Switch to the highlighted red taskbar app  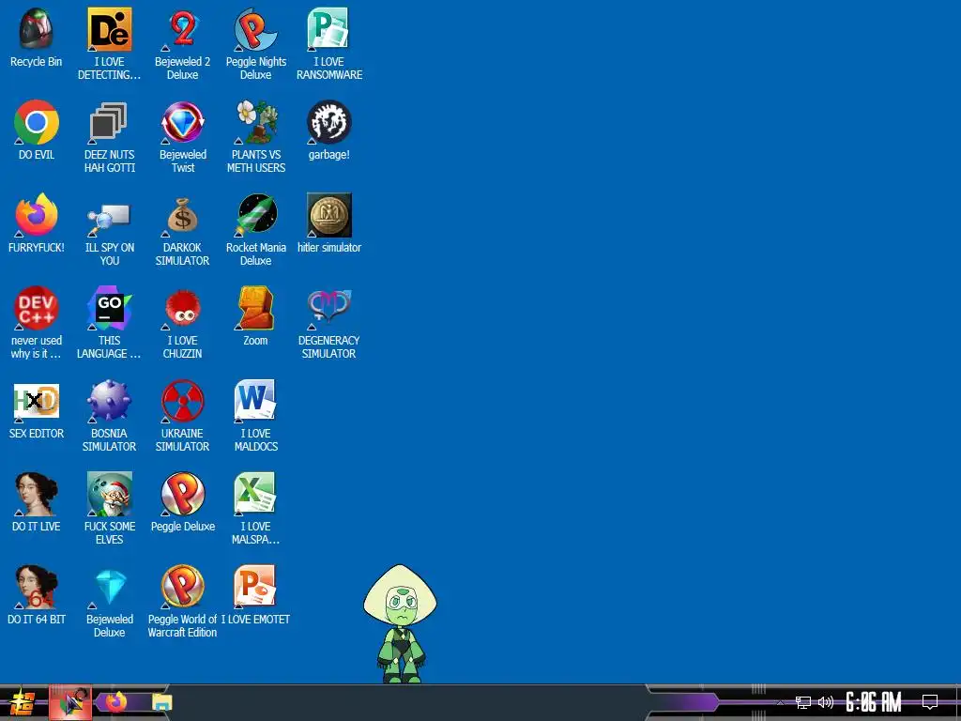[x=70, y=702]
